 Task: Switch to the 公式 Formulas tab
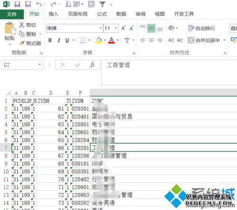102,14
